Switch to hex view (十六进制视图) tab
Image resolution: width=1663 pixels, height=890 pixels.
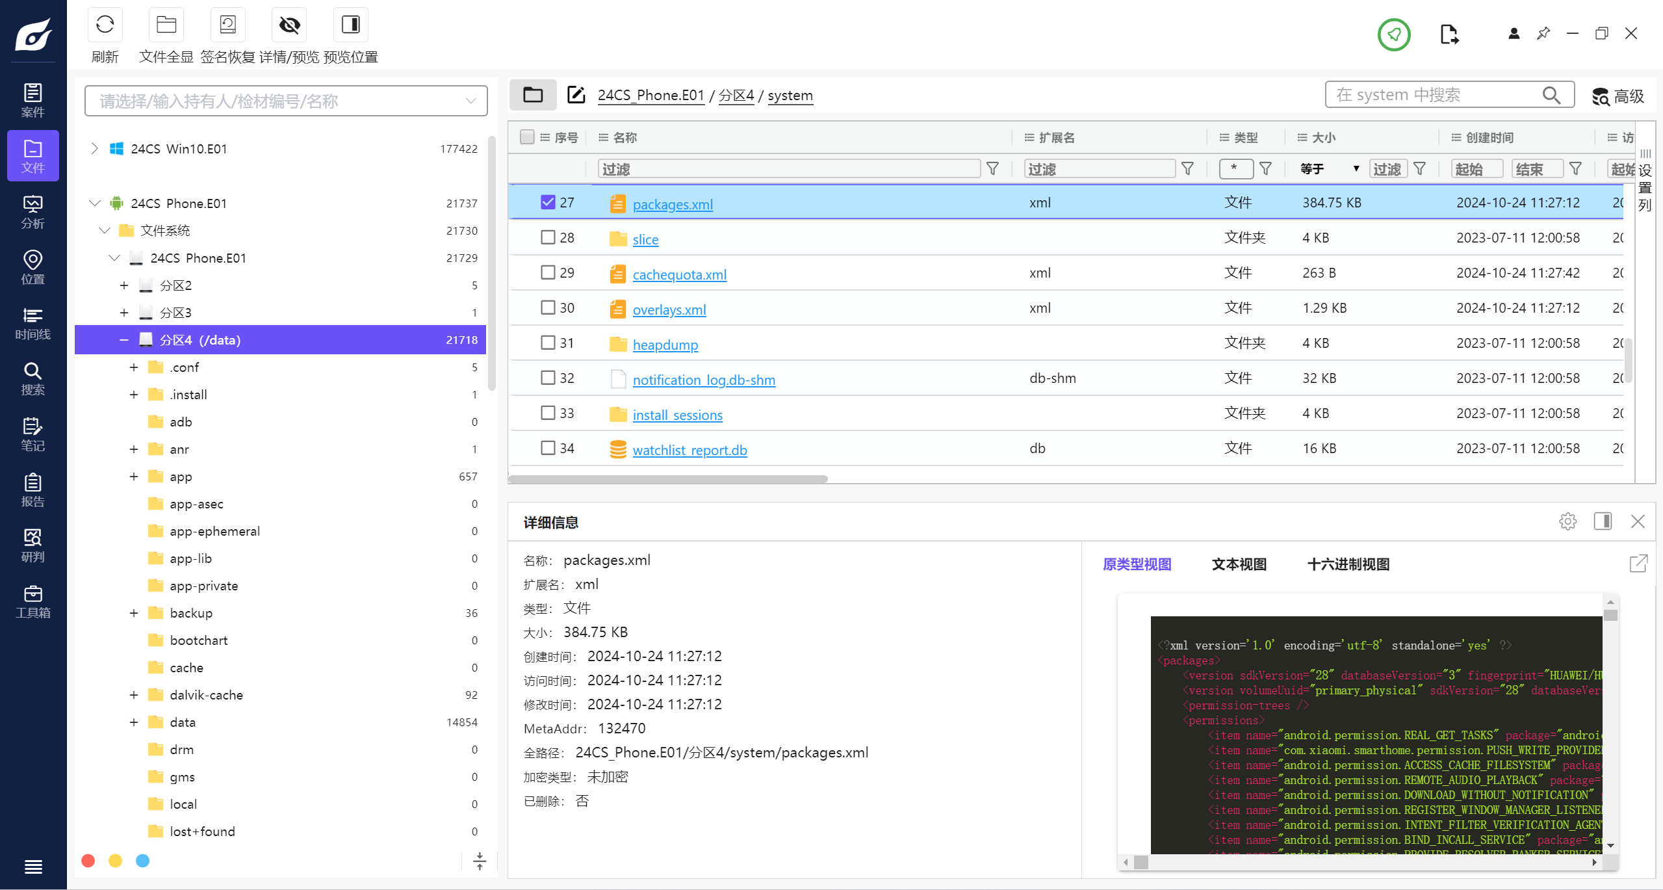pos(1348,564)
